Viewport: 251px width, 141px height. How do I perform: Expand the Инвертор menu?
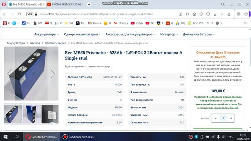click(x=169, y=34)
